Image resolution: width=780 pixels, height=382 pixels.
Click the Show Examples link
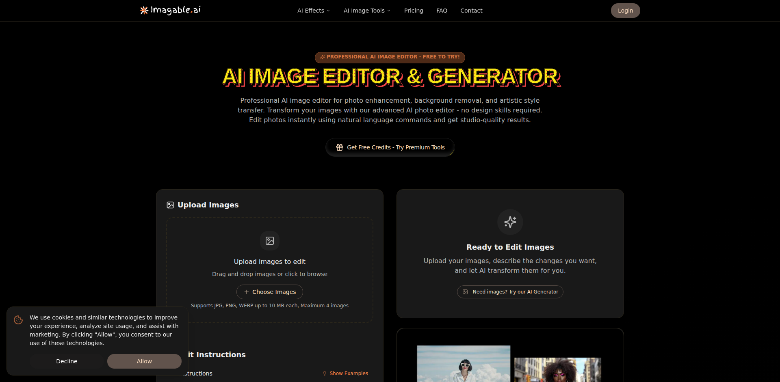click(345, 373)
